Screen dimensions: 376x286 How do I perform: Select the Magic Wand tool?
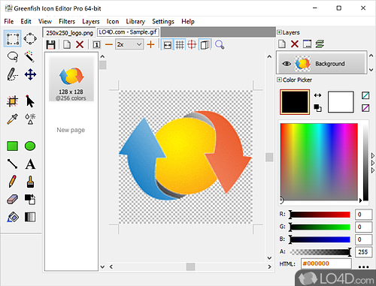[x=29, y=57]
